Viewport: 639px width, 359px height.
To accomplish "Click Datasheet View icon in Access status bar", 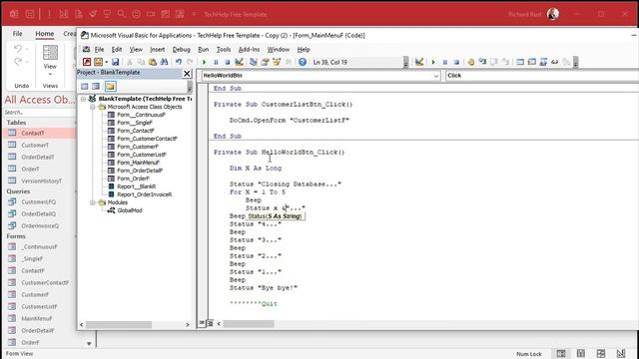I will [581, 353].
